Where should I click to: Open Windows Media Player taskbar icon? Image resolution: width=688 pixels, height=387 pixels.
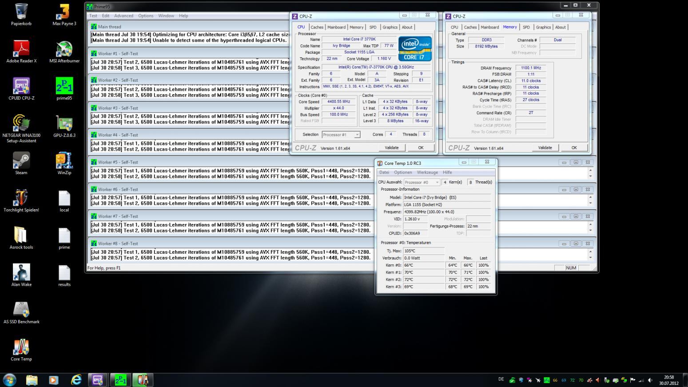53,380
